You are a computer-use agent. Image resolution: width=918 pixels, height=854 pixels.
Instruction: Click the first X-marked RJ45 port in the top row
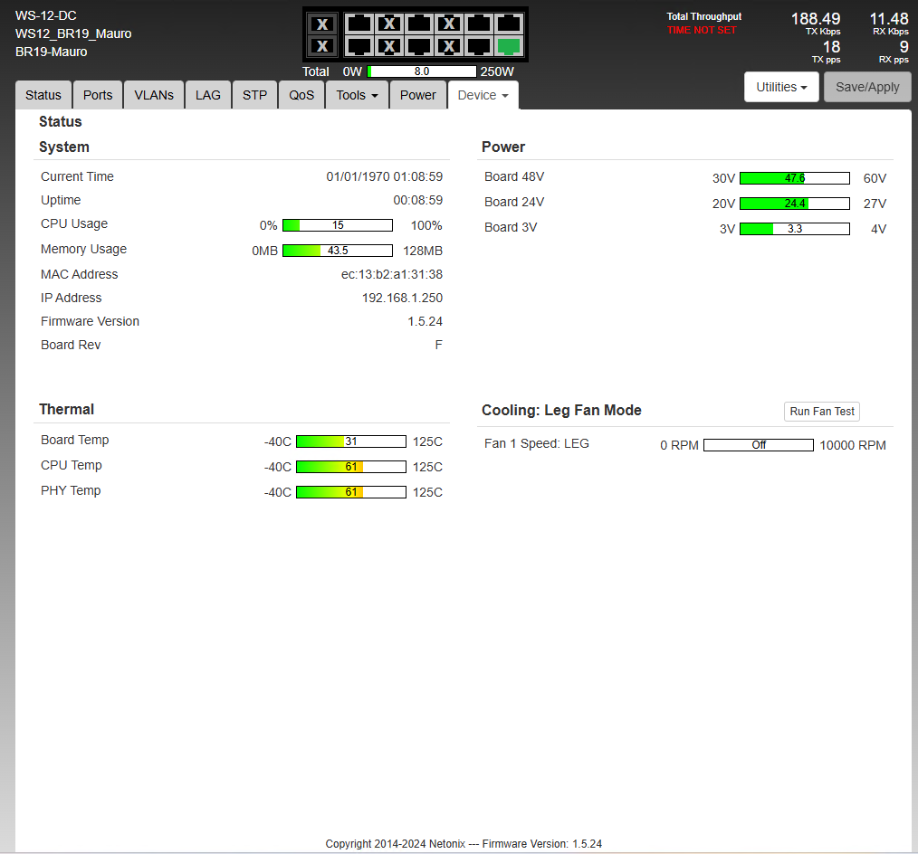click(x=389, y=24)
